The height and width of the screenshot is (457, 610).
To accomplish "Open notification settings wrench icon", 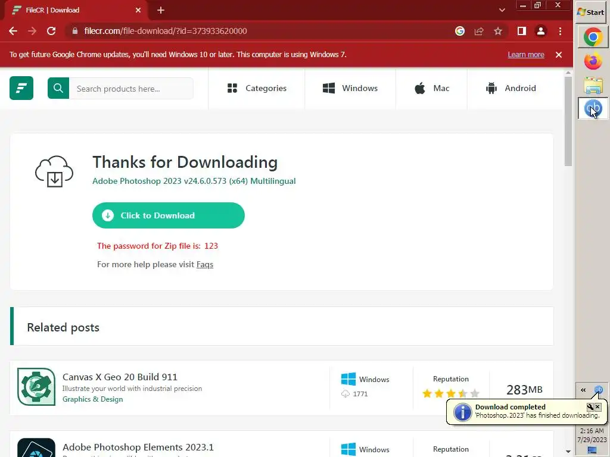I will [x=590, y=407].
